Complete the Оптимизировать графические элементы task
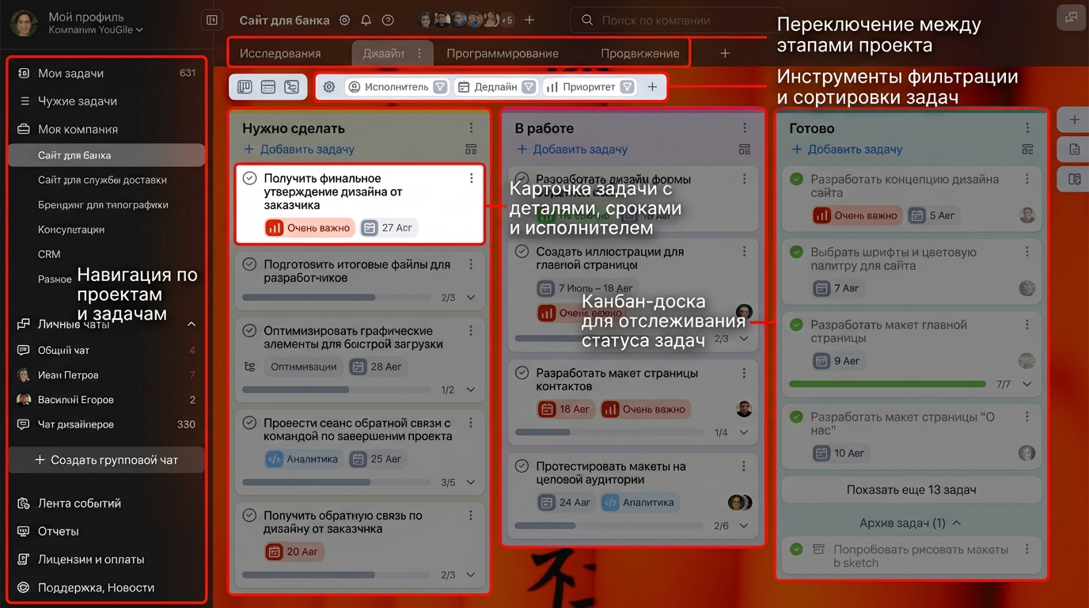 pos(249,331)
